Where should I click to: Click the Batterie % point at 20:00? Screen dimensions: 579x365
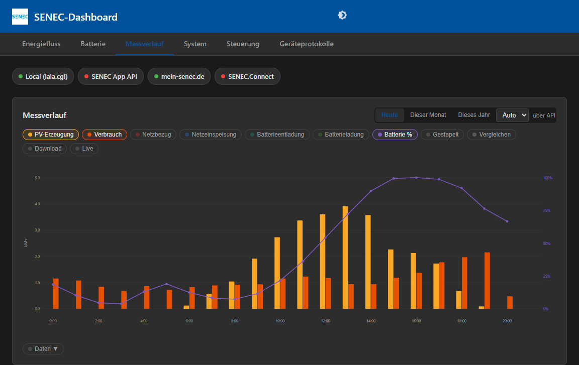507,221
